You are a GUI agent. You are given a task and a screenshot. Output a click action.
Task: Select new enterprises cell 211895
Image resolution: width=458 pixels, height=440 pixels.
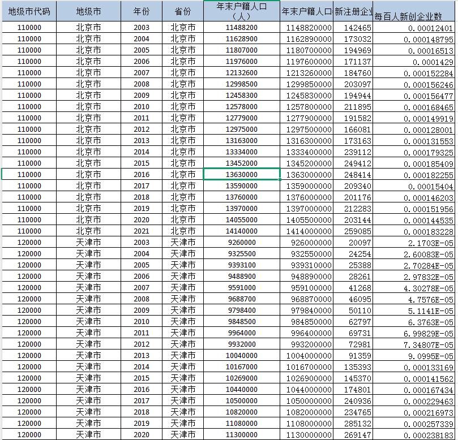coord(353,107)
